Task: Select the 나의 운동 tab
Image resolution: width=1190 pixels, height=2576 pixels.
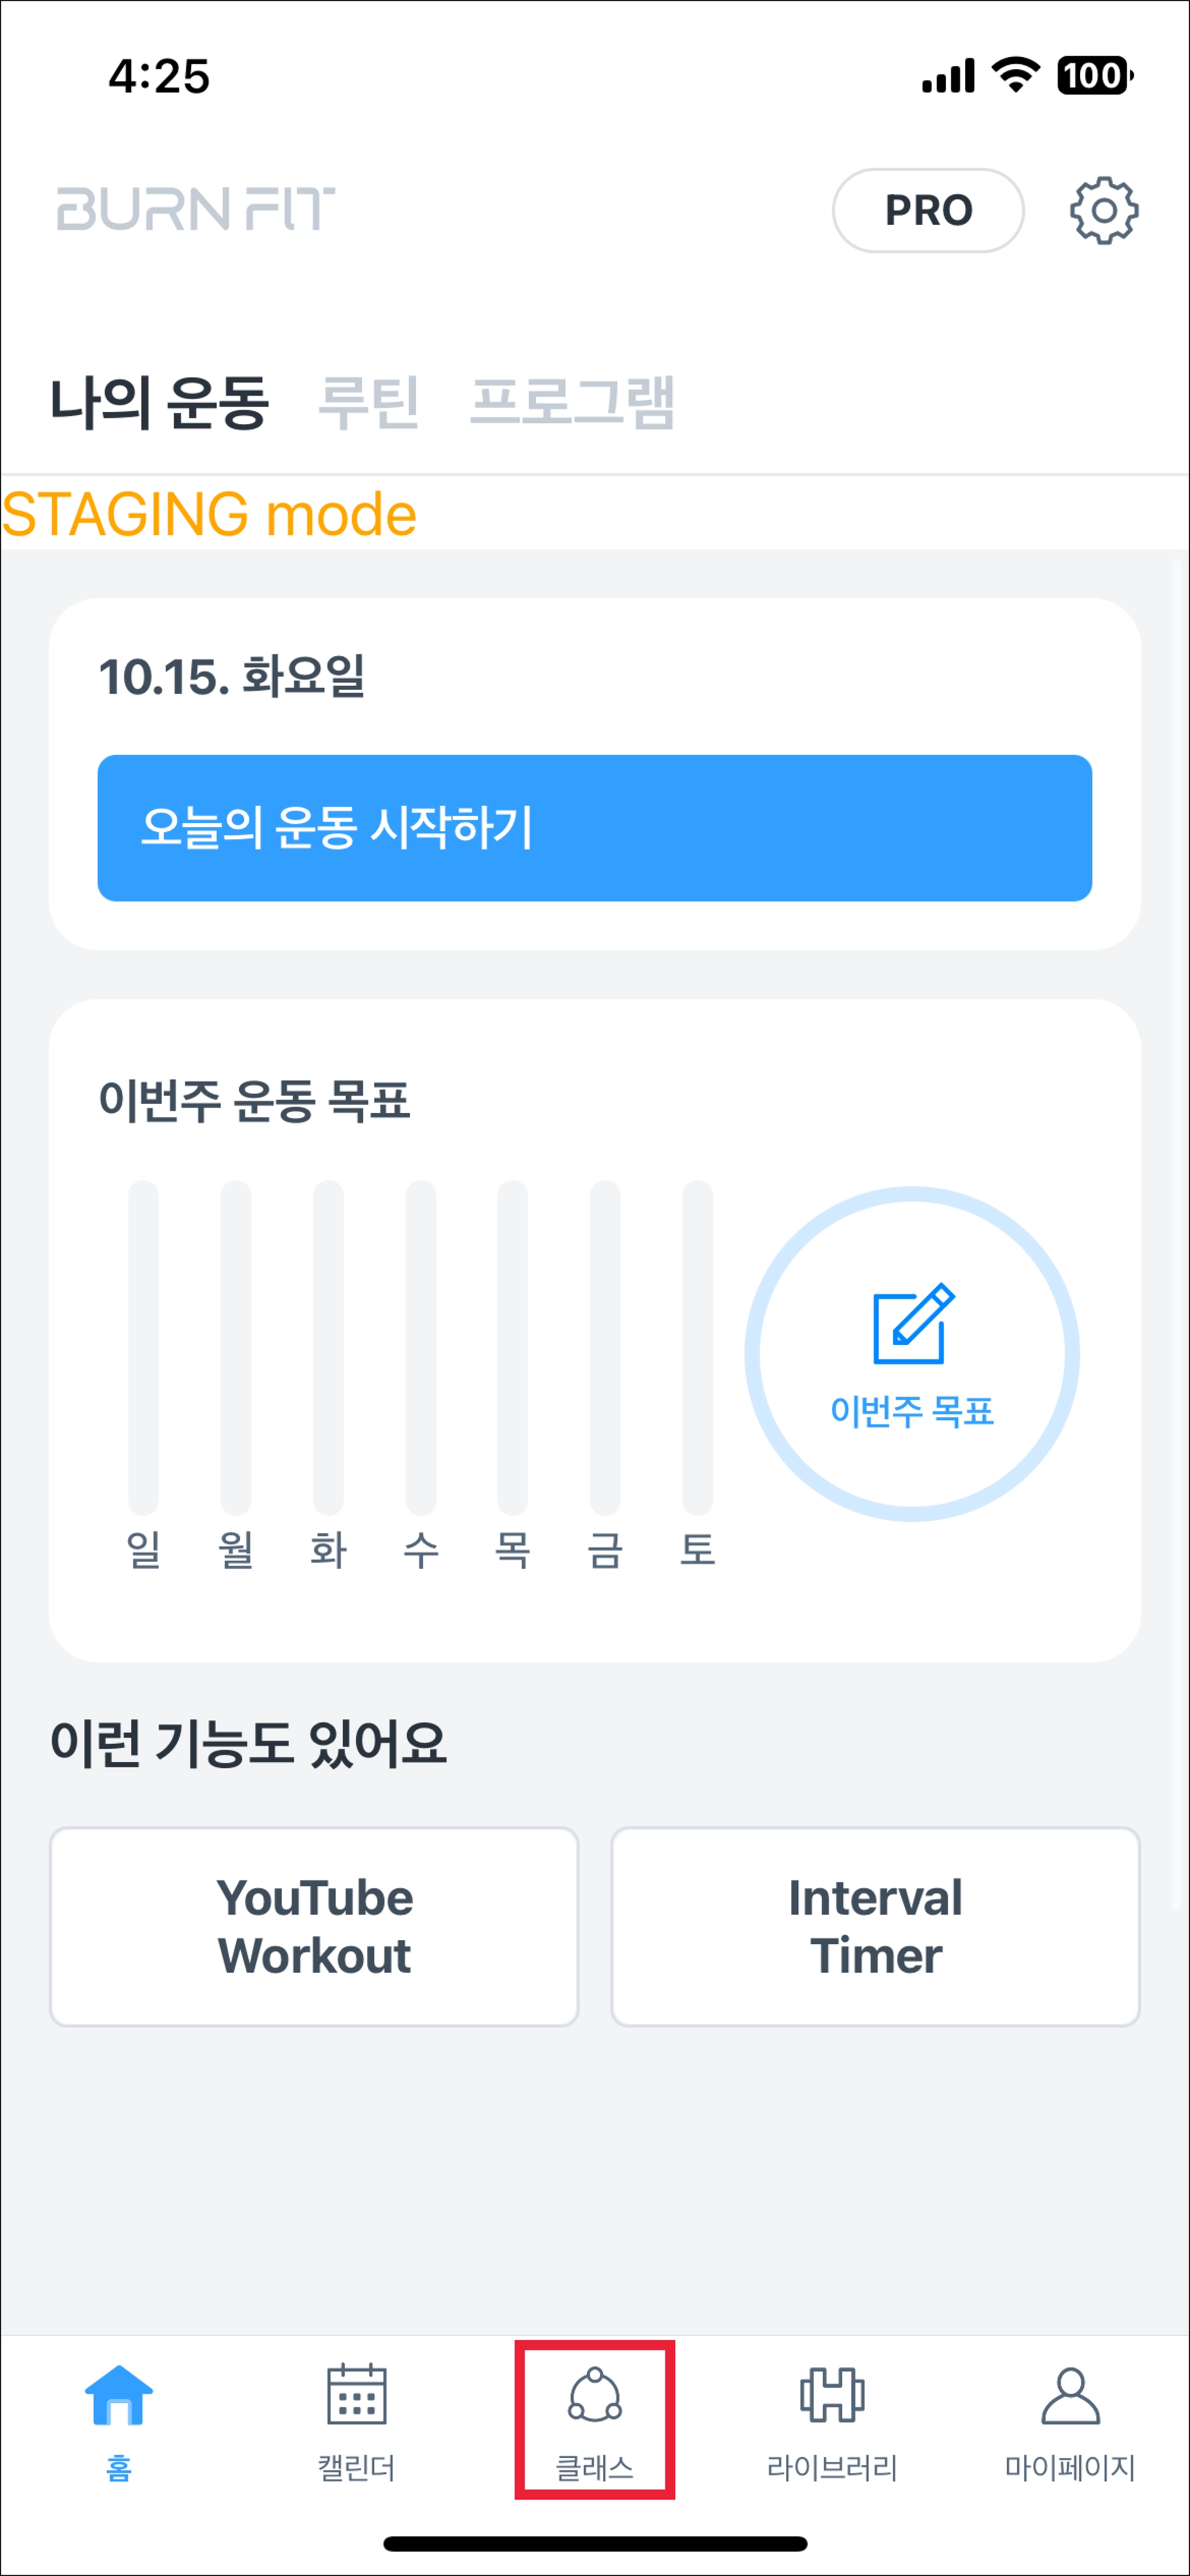Action: [160, 402]
